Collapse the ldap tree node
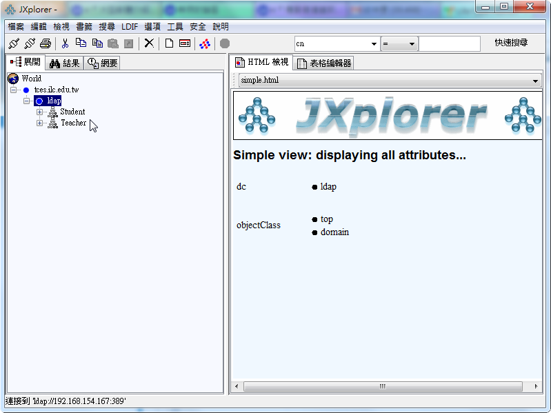551x413 pixels. [26, 101]
